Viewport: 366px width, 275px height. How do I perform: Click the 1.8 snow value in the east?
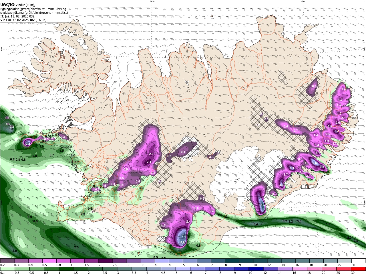click(x=327, y=142)
